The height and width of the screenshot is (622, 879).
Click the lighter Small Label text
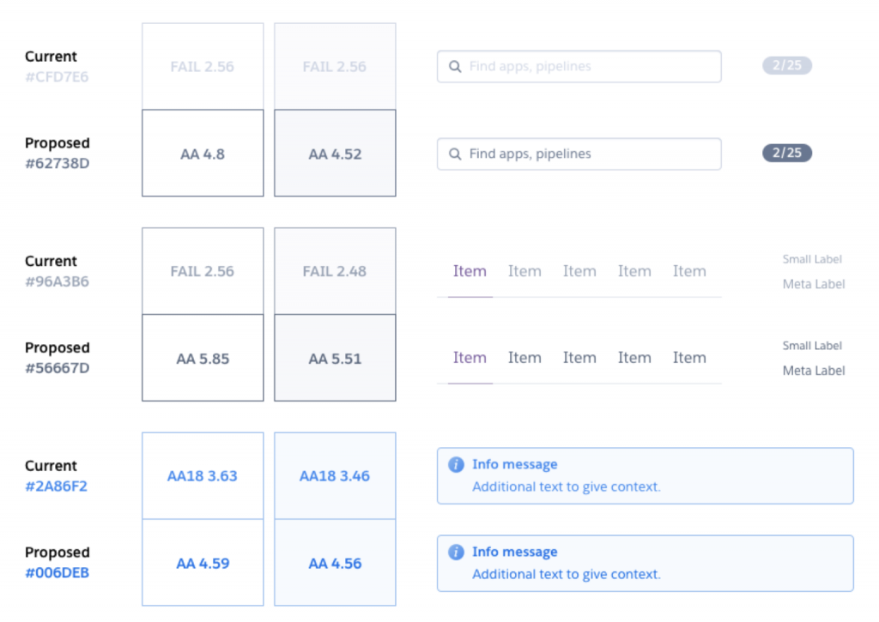pyautogui.click(x=812, y=259)
